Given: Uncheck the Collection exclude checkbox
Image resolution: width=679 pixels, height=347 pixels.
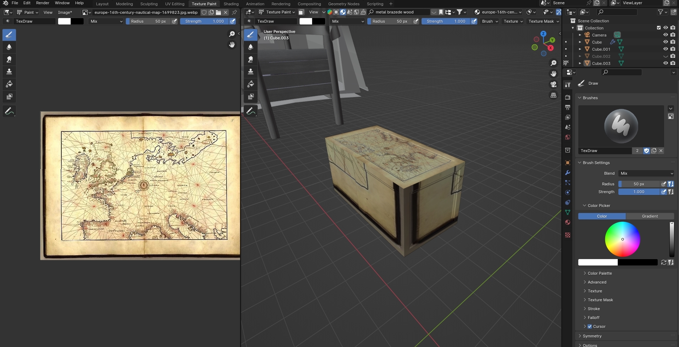Looking at the screenshot, I should coord(659,28).
